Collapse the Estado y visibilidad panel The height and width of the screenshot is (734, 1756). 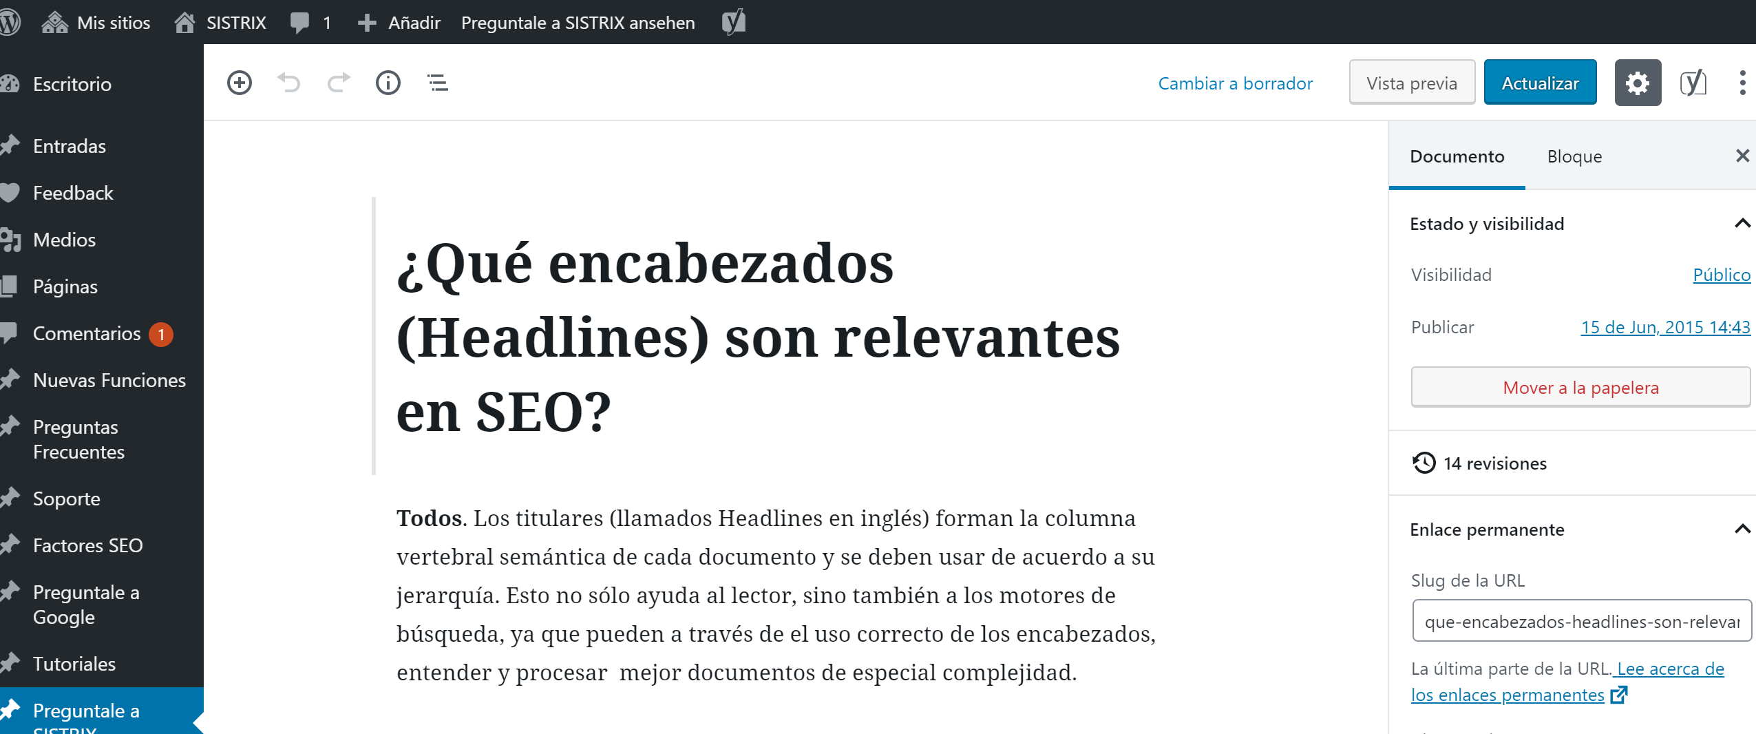pyautogui.click(x=1742, y=223)
